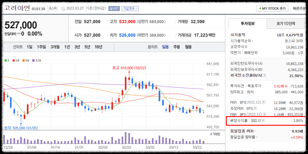
Task: Switch to the 투자정보 tab
Action: click(x=248, y=23)
